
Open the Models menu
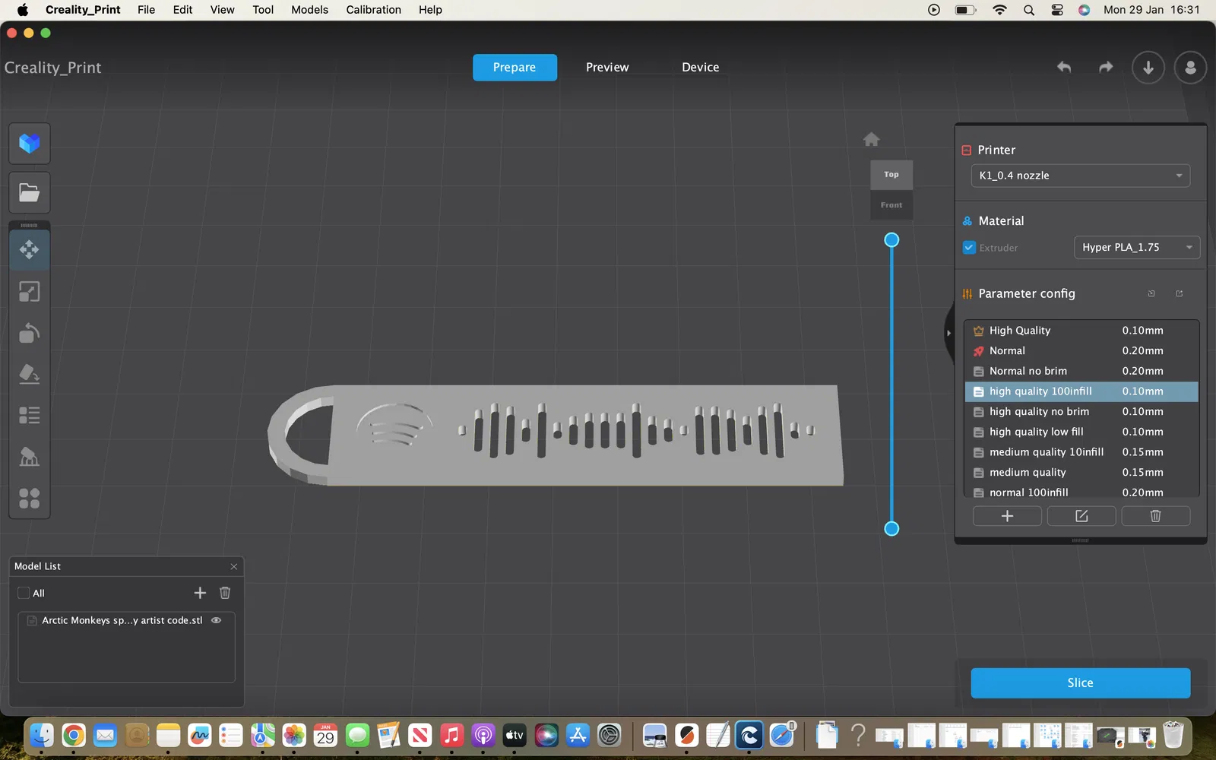click(310, 10)
